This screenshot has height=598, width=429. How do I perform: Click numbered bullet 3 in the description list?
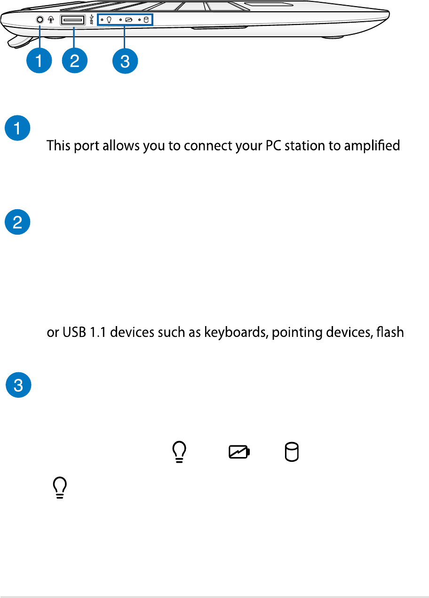(x=18, y=386)
